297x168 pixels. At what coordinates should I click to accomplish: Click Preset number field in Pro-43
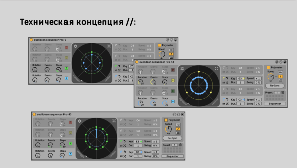(175, 145)
